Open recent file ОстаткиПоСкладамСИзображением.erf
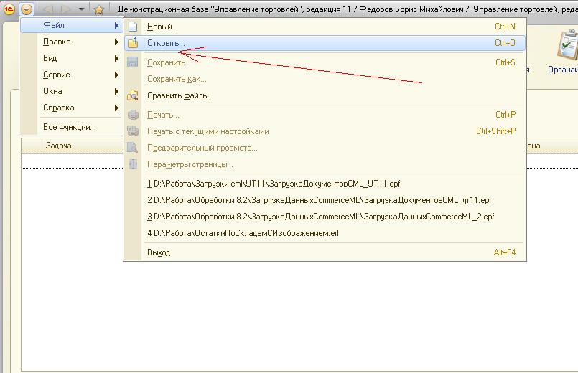 [x=243, y=233]
